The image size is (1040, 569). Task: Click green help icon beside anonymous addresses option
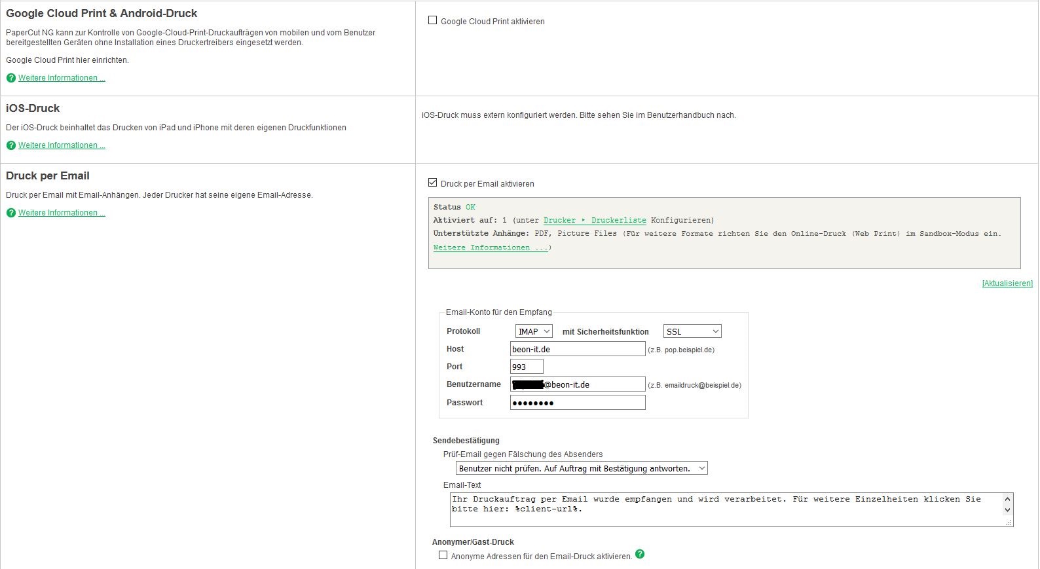[640, 554]
